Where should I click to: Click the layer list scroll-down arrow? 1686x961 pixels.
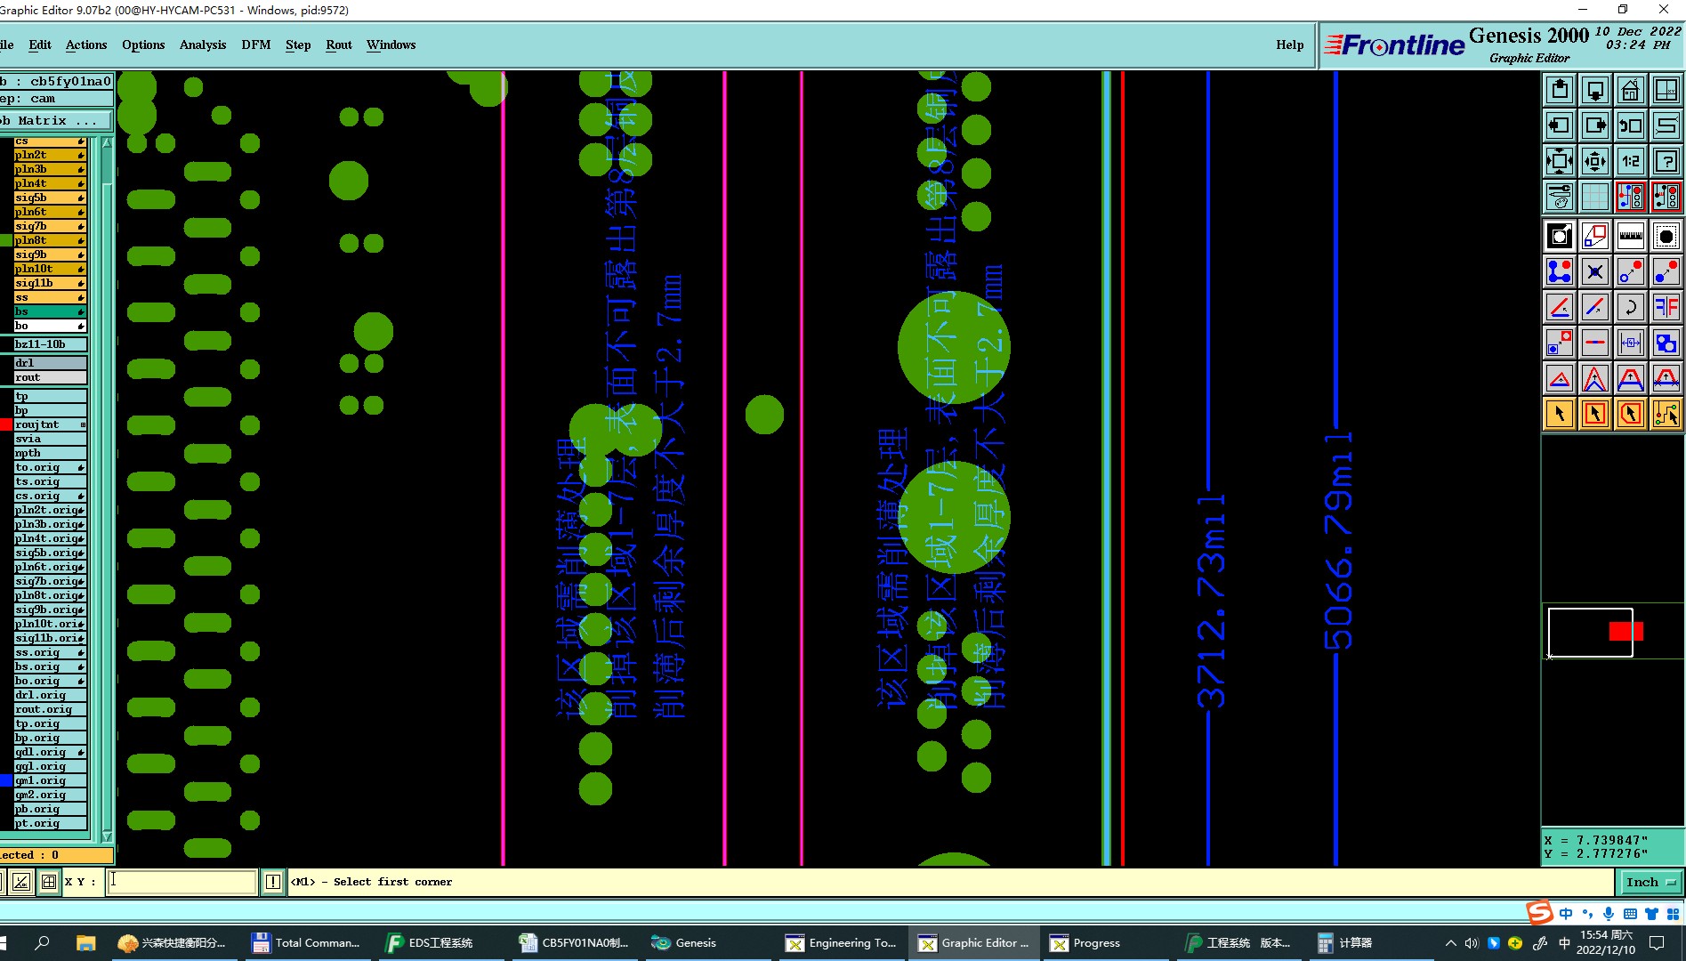pos(107,836)
